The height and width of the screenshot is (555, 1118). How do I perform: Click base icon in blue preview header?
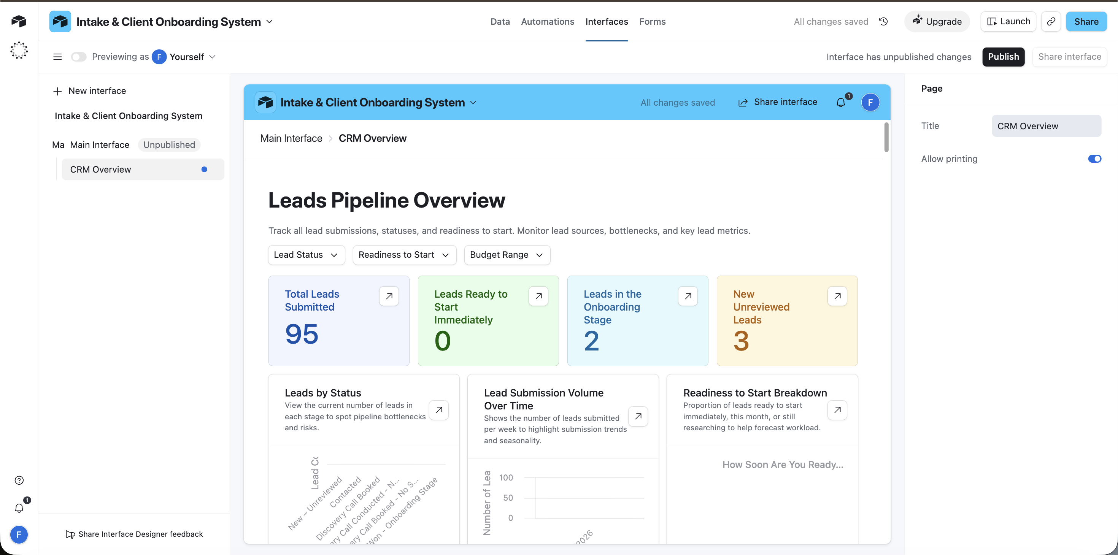coord(265,102)
